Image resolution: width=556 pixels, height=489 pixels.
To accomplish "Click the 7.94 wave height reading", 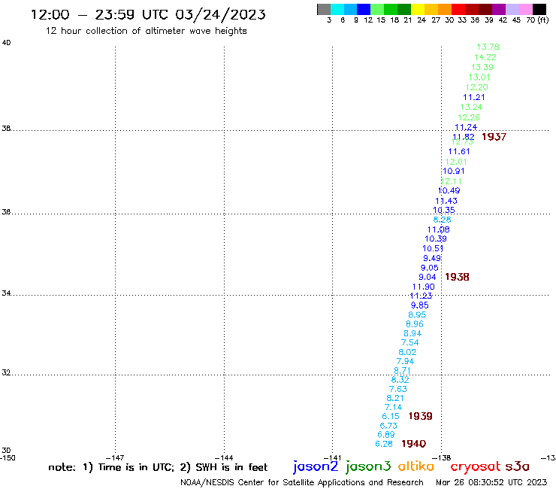I will [405, 362].
